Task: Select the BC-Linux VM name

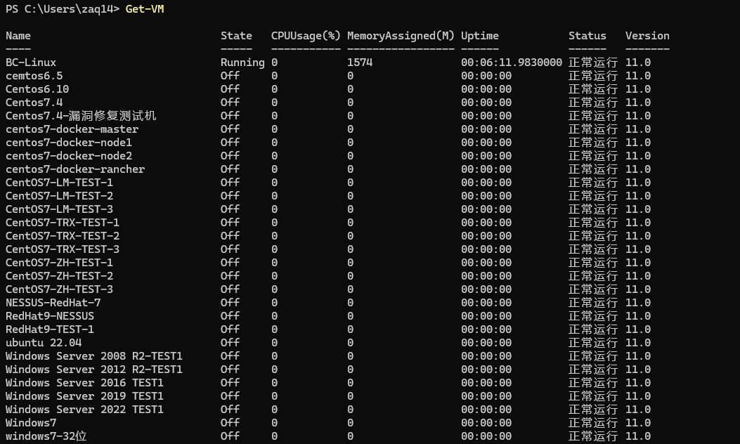Action: coord(31,63)
